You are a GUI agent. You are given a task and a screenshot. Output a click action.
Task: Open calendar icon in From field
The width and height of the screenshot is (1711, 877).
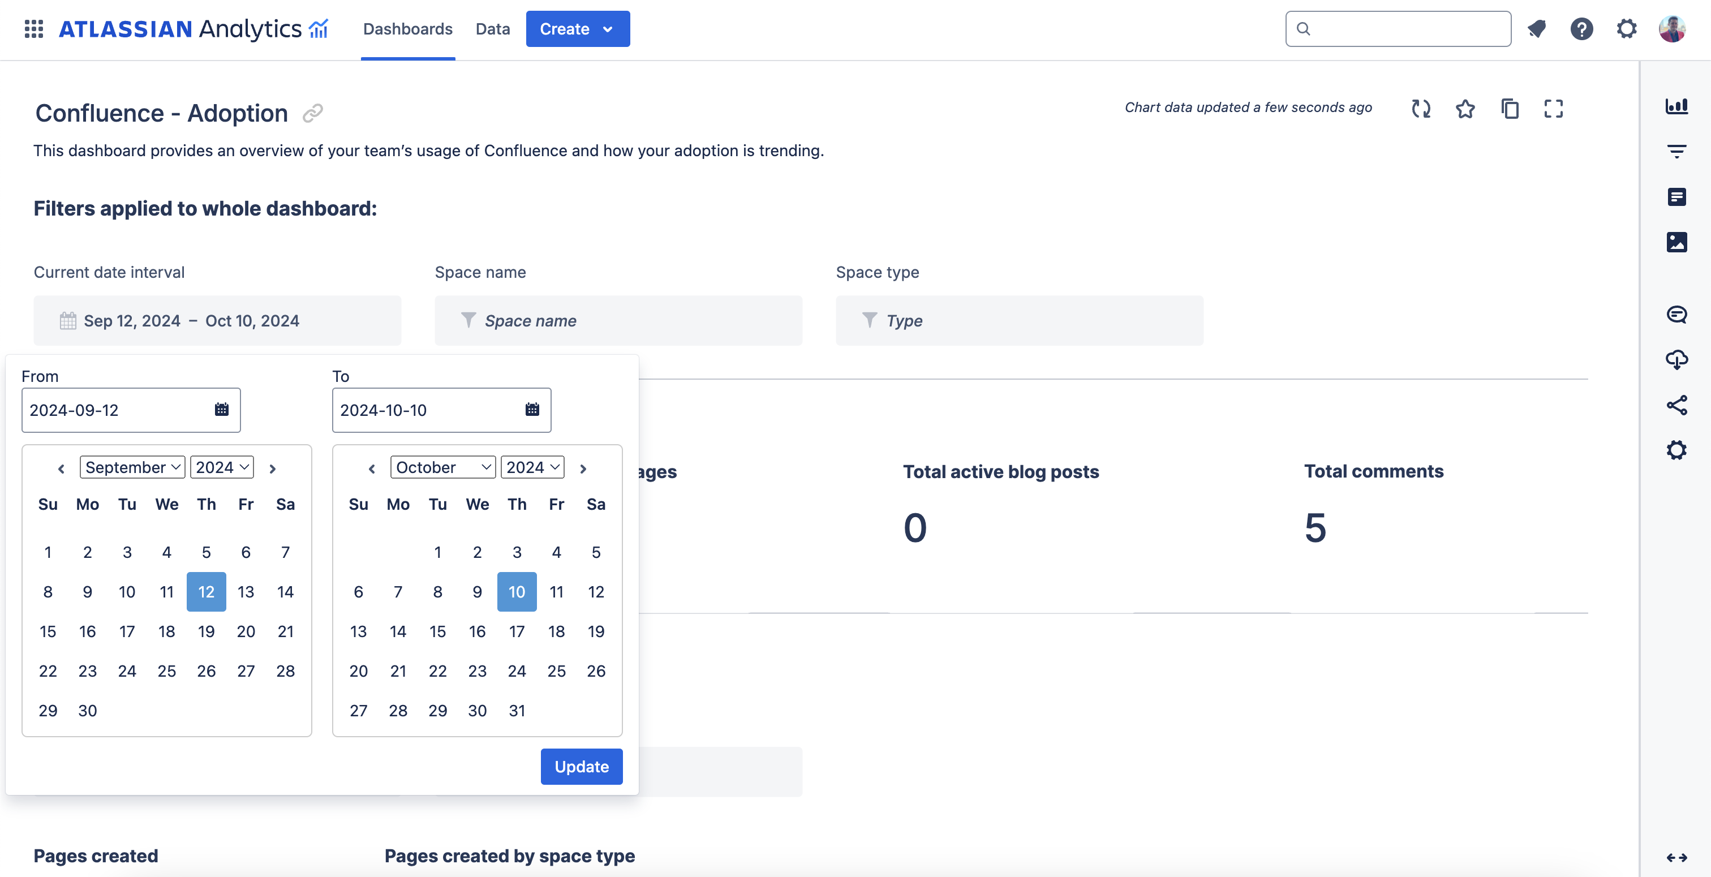[221, 409]
